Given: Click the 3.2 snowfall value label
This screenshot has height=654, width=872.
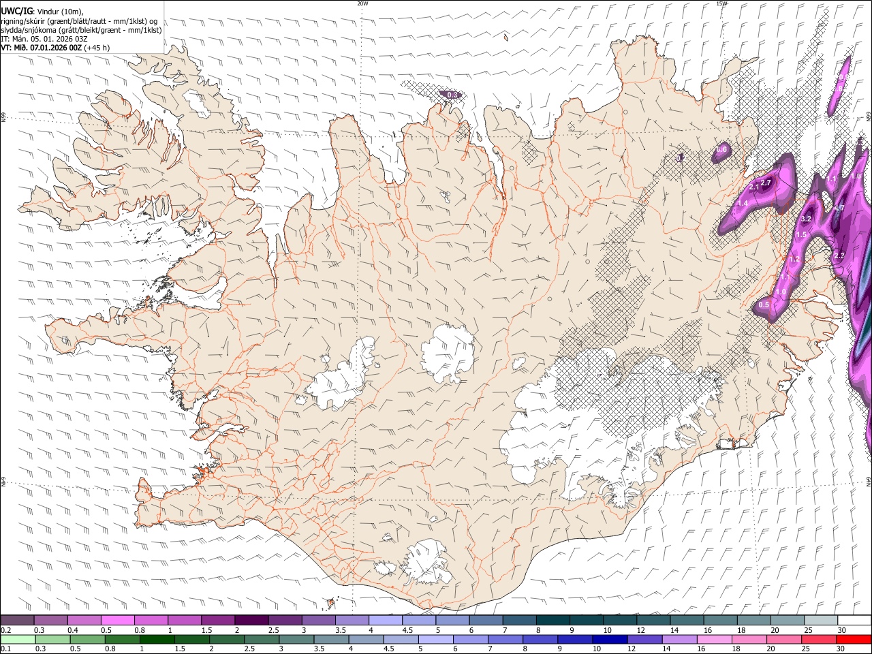Looking at the screenshot, I should (x=805, y=219).
